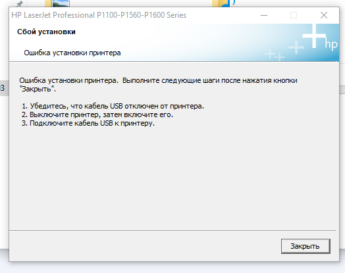Click the pin icon behind the dialog
The height and width of the screenshot is (273, 345).
pyautogui.click(x=20, y=4)
